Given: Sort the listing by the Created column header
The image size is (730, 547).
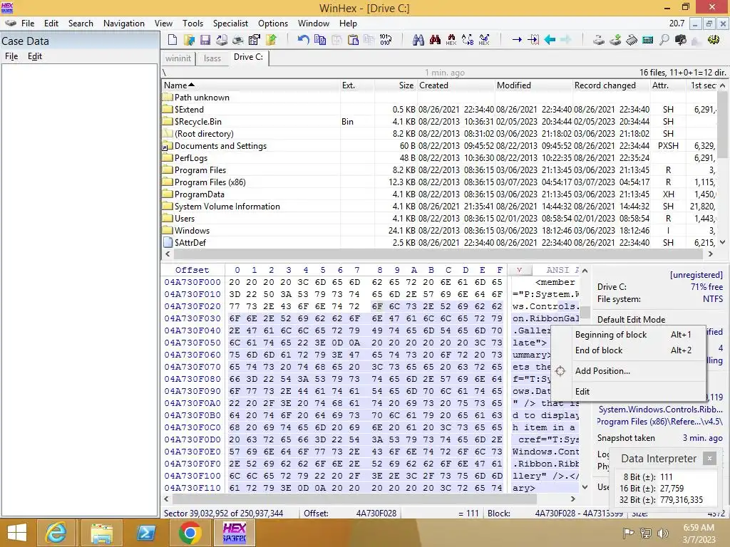Looking at the screenshot, I should coord(456,85).
